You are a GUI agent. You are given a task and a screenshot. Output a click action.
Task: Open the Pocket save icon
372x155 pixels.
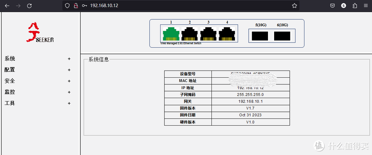pos(333,6)
